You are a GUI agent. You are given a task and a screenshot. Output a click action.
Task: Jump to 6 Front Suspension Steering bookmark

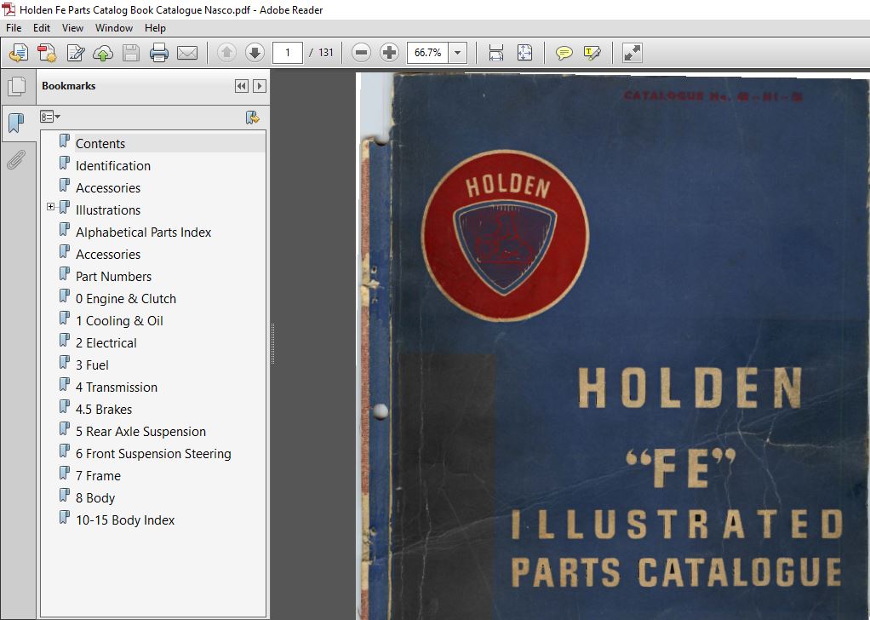[153, 455]
